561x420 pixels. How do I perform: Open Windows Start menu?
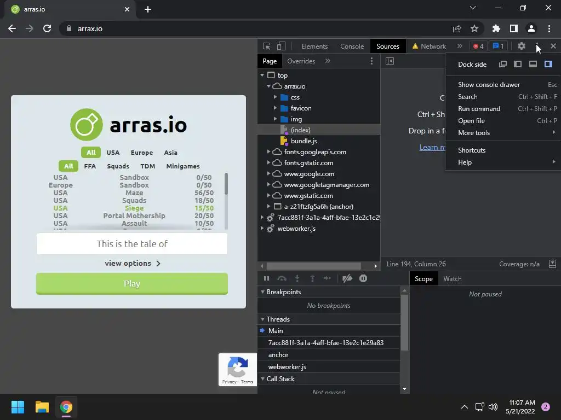(x=18, y=407)
